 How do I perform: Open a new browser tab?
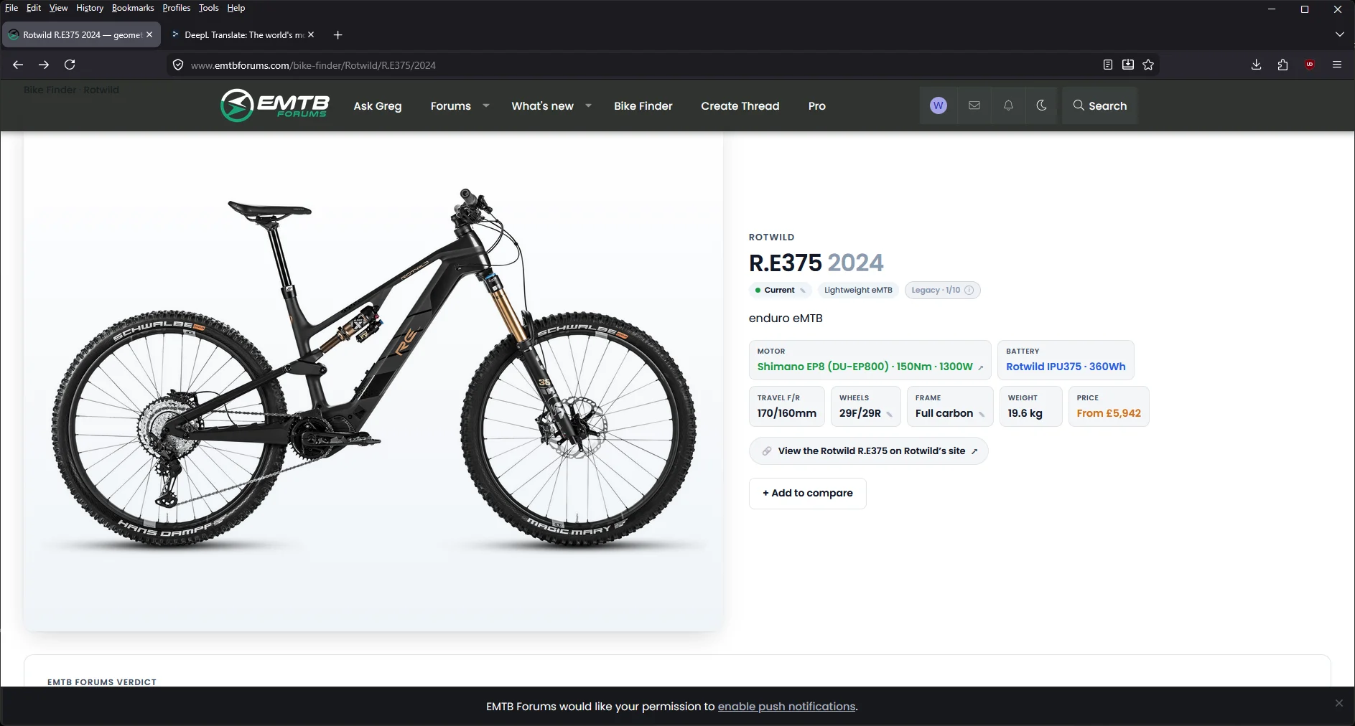click(x=337, y=34)
